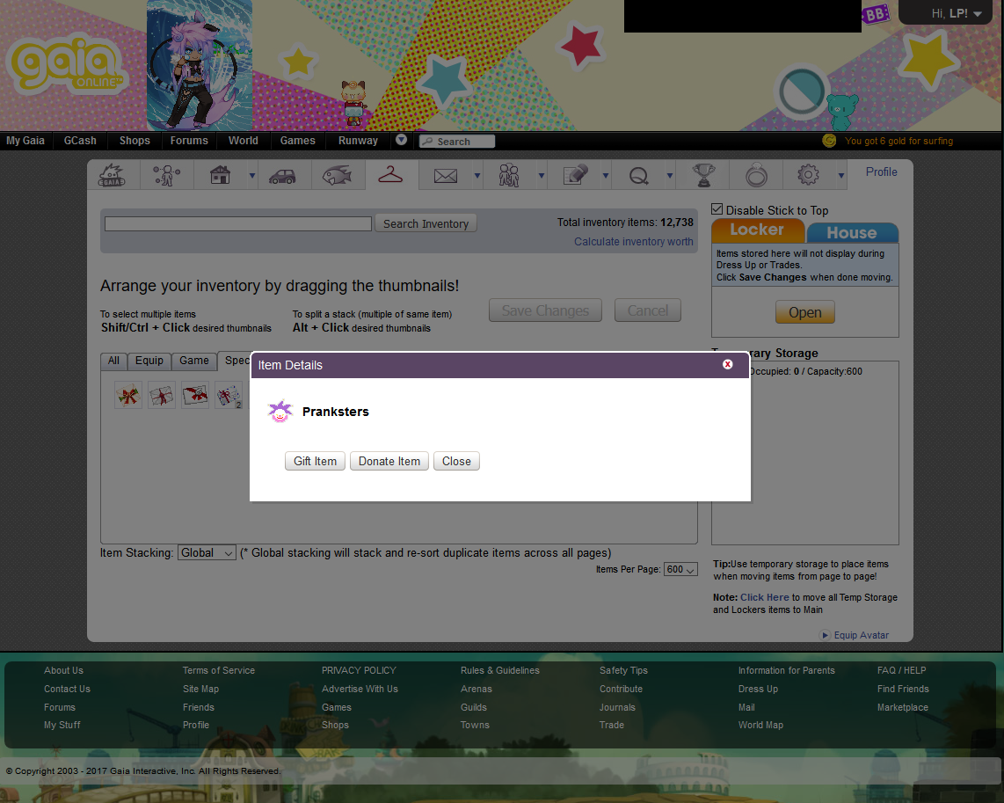
Task: Switch to the Game inventory tab
Action: tap(194, 361)
